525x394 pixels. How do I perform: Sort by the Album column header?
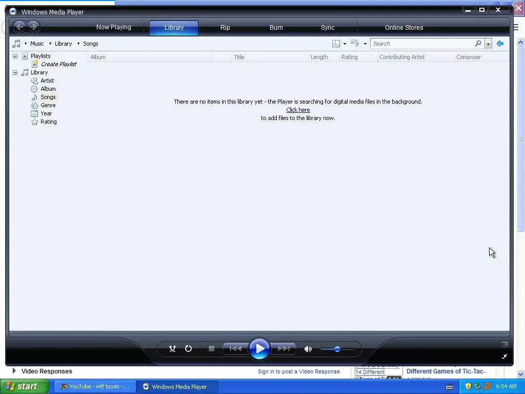point(149,57)
